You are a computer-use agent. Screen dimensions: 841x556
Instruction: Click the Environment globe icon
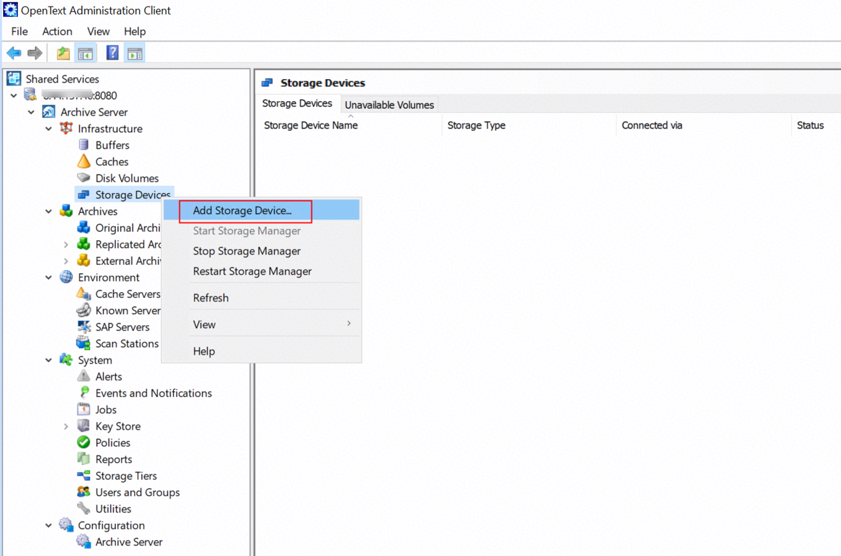click(66, 277)
